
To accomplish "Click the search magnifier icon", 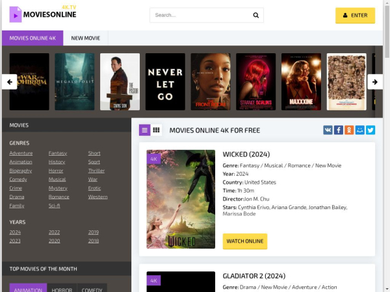I will point(255,16).
